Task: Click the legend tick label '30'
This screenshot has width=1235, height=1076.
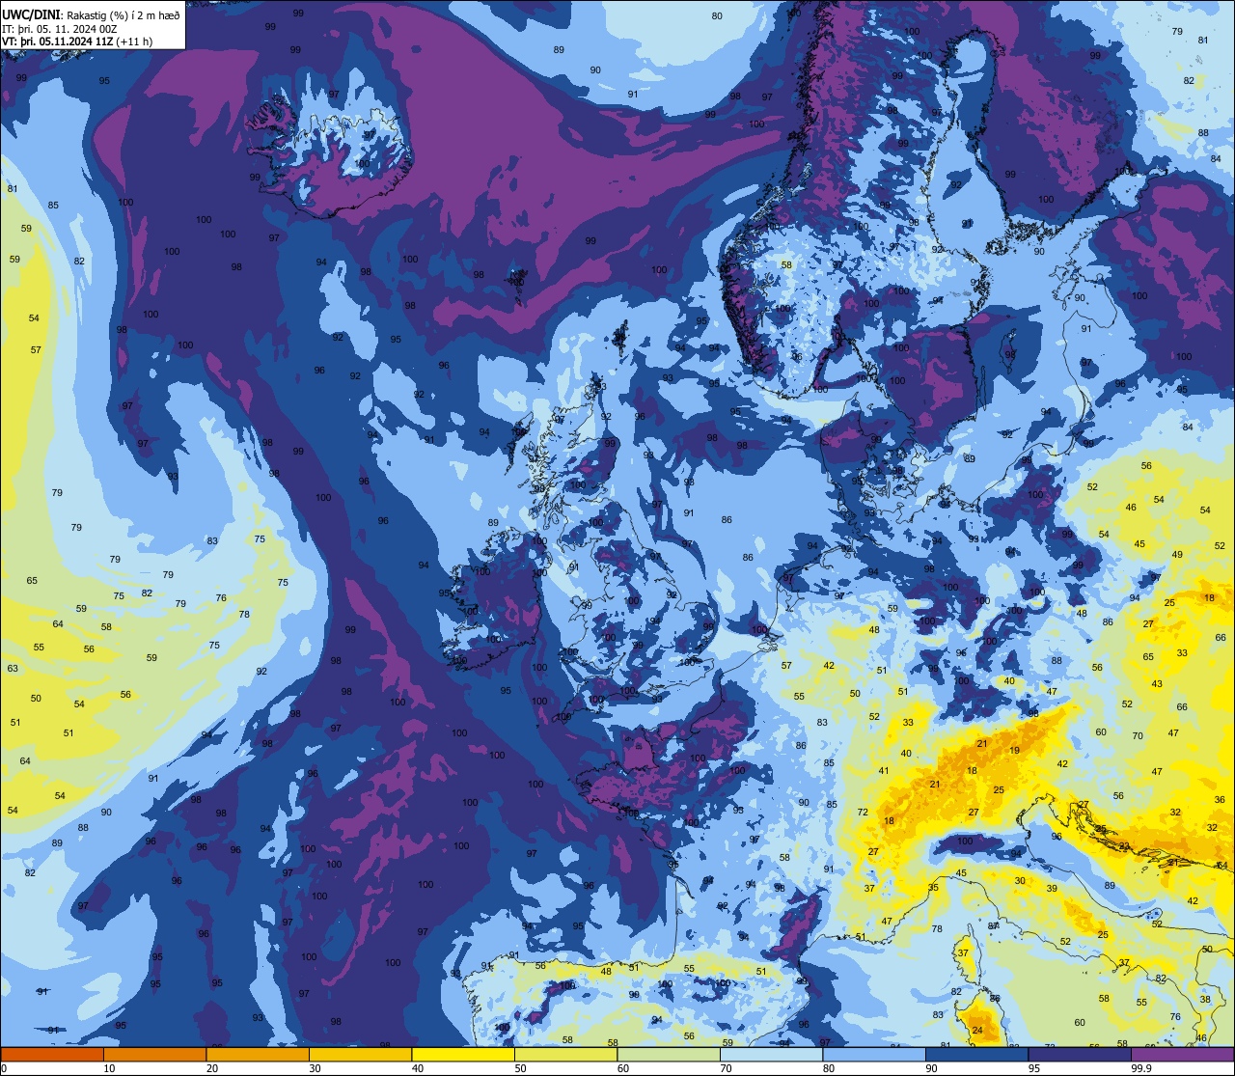Action: [x=315, y=1068]
